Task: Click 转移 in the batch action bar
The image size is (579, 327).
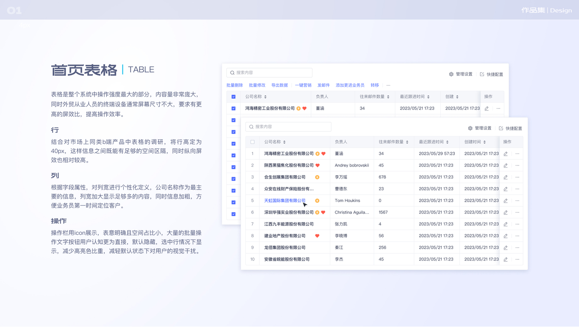Action: coord(375,85)
